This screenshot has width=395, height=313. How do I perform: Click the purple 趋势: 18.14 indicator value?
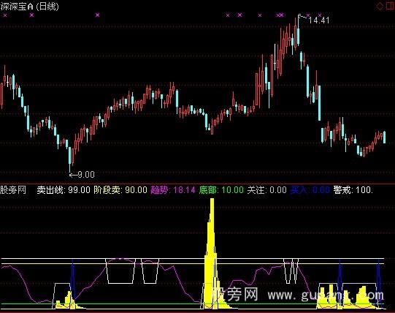coord(173,190)
